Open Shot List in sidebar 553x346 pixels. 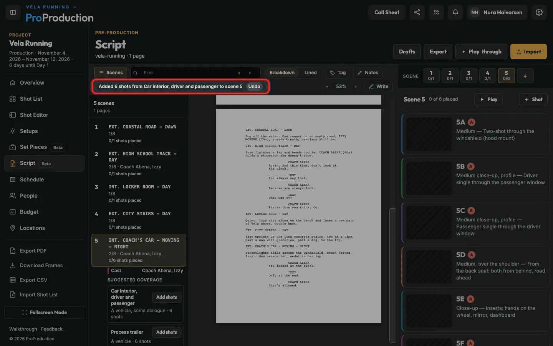[x=45, y=99]
